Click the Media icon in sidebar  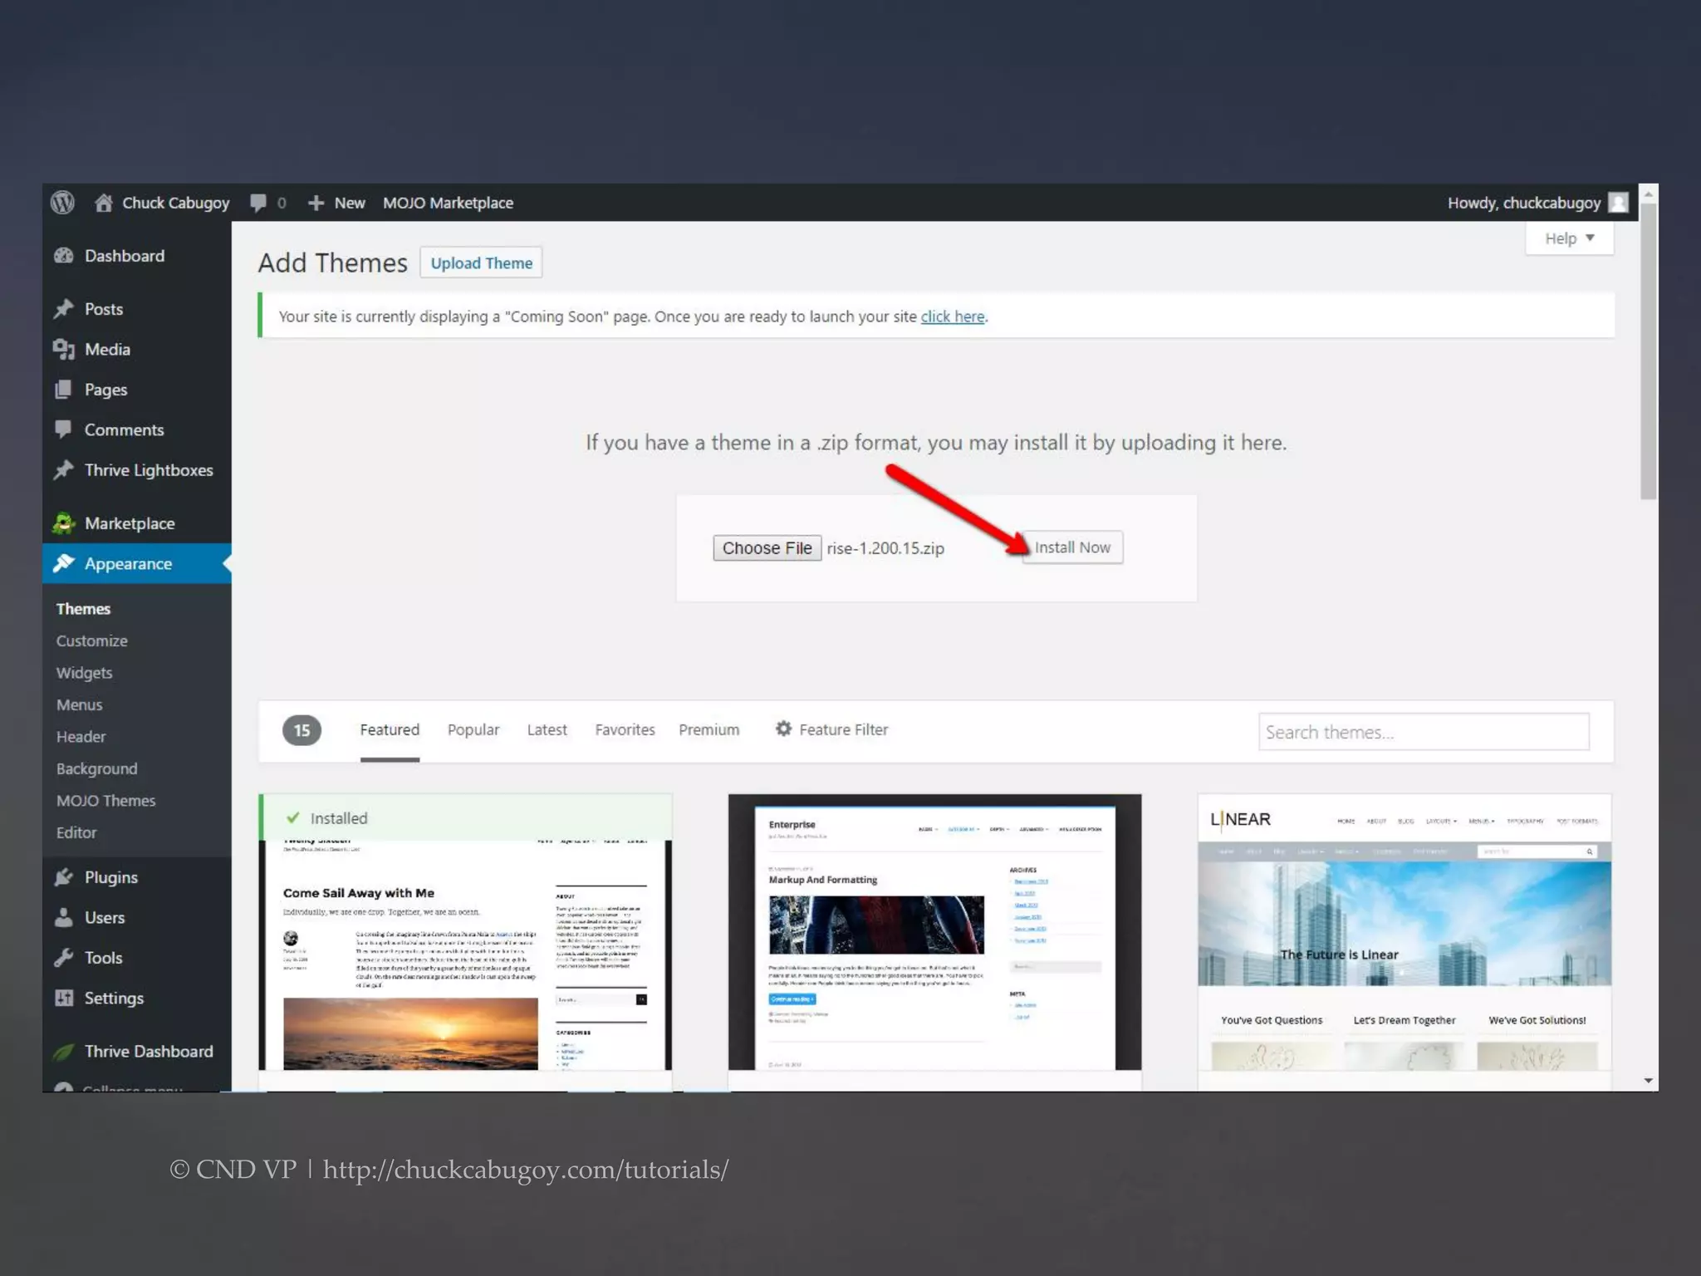pos(64,349)
